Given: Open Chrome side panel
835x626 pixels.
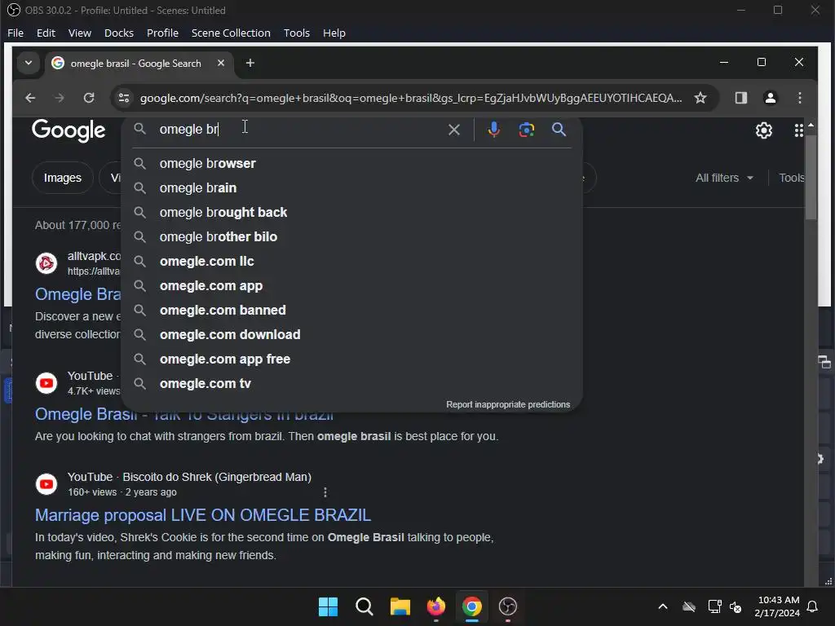Looking at the screenshot, I should [x=740, y=98].
